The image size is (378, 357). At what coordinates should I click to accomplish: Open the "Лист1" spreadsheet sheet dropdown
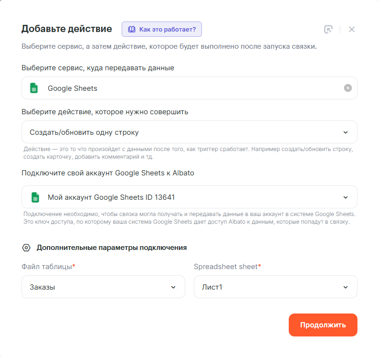pyautogui.click(x=267, y=287)
